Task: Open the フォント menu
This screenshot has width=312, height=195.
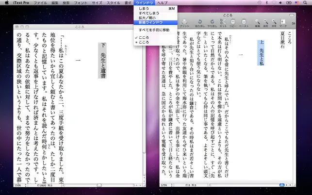Action: pos(81,3)
